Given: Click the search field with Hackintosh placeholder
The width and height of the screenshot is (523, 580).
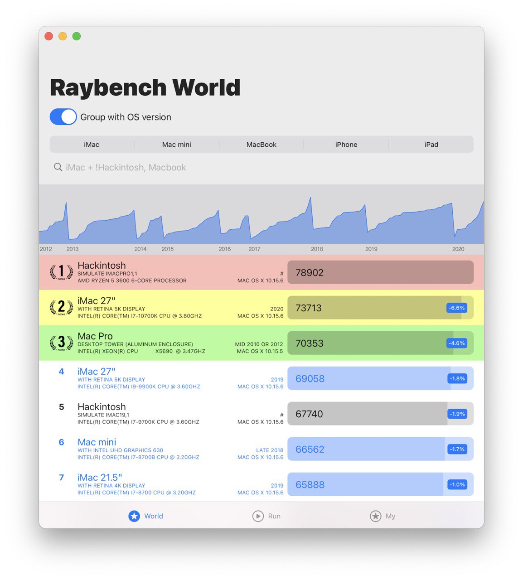Looking at the screenshot, I should [261, 168].
